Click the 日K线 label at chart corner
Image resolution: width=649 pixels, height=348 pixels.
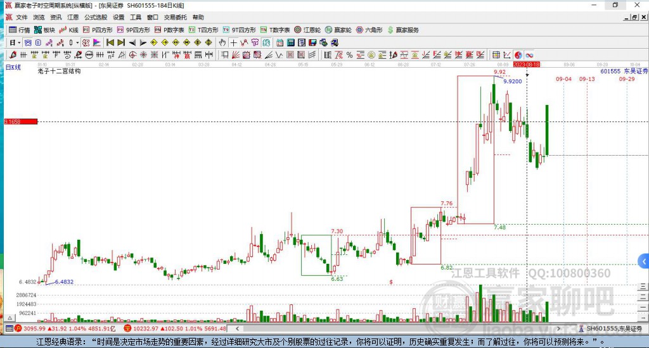pyautogui.click(x=13, y=67)
